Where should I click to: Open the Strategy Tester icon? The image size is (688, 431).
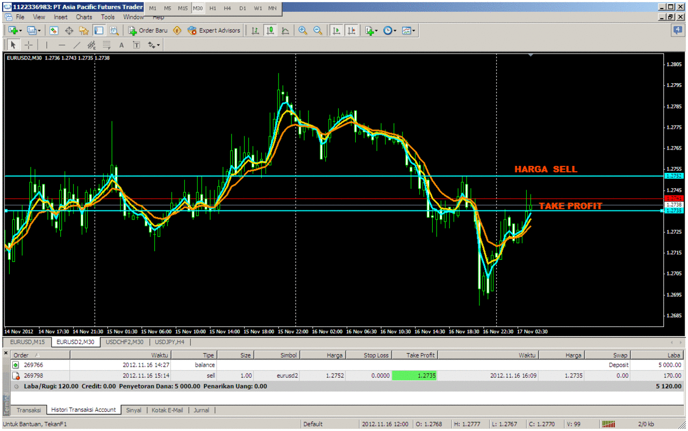(113, 31)
